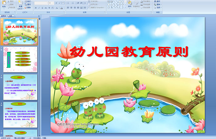Center the paragraph text
Screen dimensions: 216x139
tap(71, 8)
